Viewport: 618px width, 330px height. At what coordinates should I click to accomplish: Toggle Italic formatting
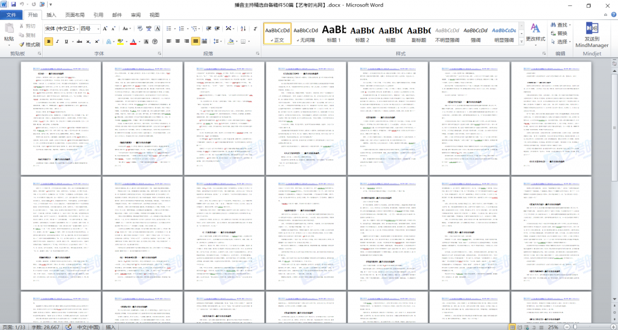click(59, 42)
